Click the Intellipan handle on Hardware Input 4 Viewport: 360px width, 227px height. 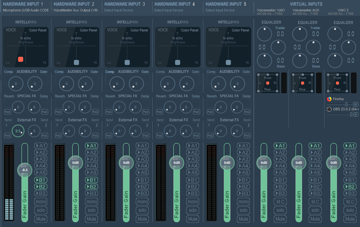pyautogui.click(x=178, y=62)
